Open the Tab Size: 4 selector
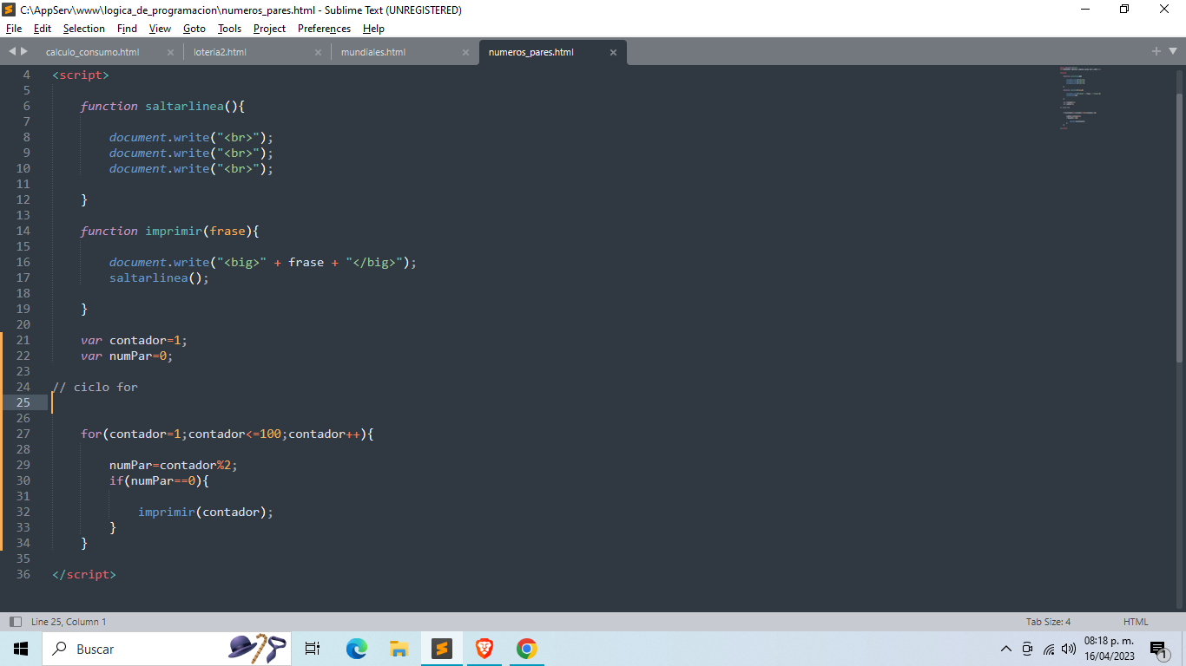 (x=1048, y=622)
